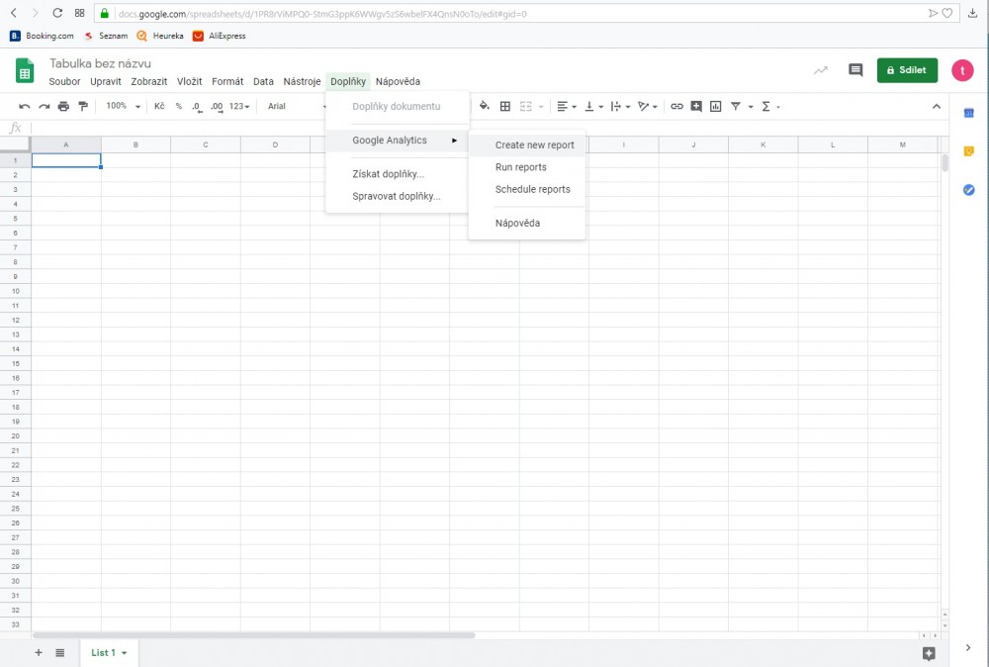
Task: Open the number format 123 dropdown
Action: (239, 106)
